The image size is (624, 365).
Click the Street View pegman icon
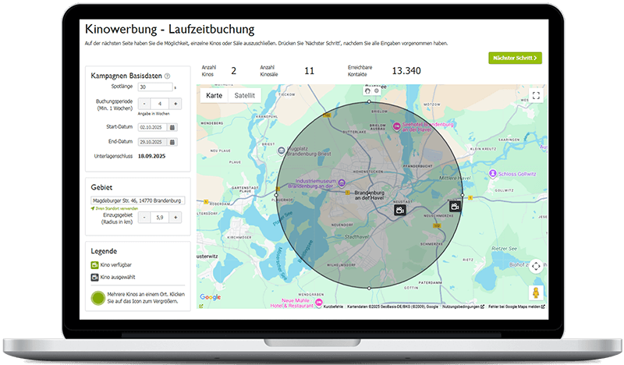point(536,293)
